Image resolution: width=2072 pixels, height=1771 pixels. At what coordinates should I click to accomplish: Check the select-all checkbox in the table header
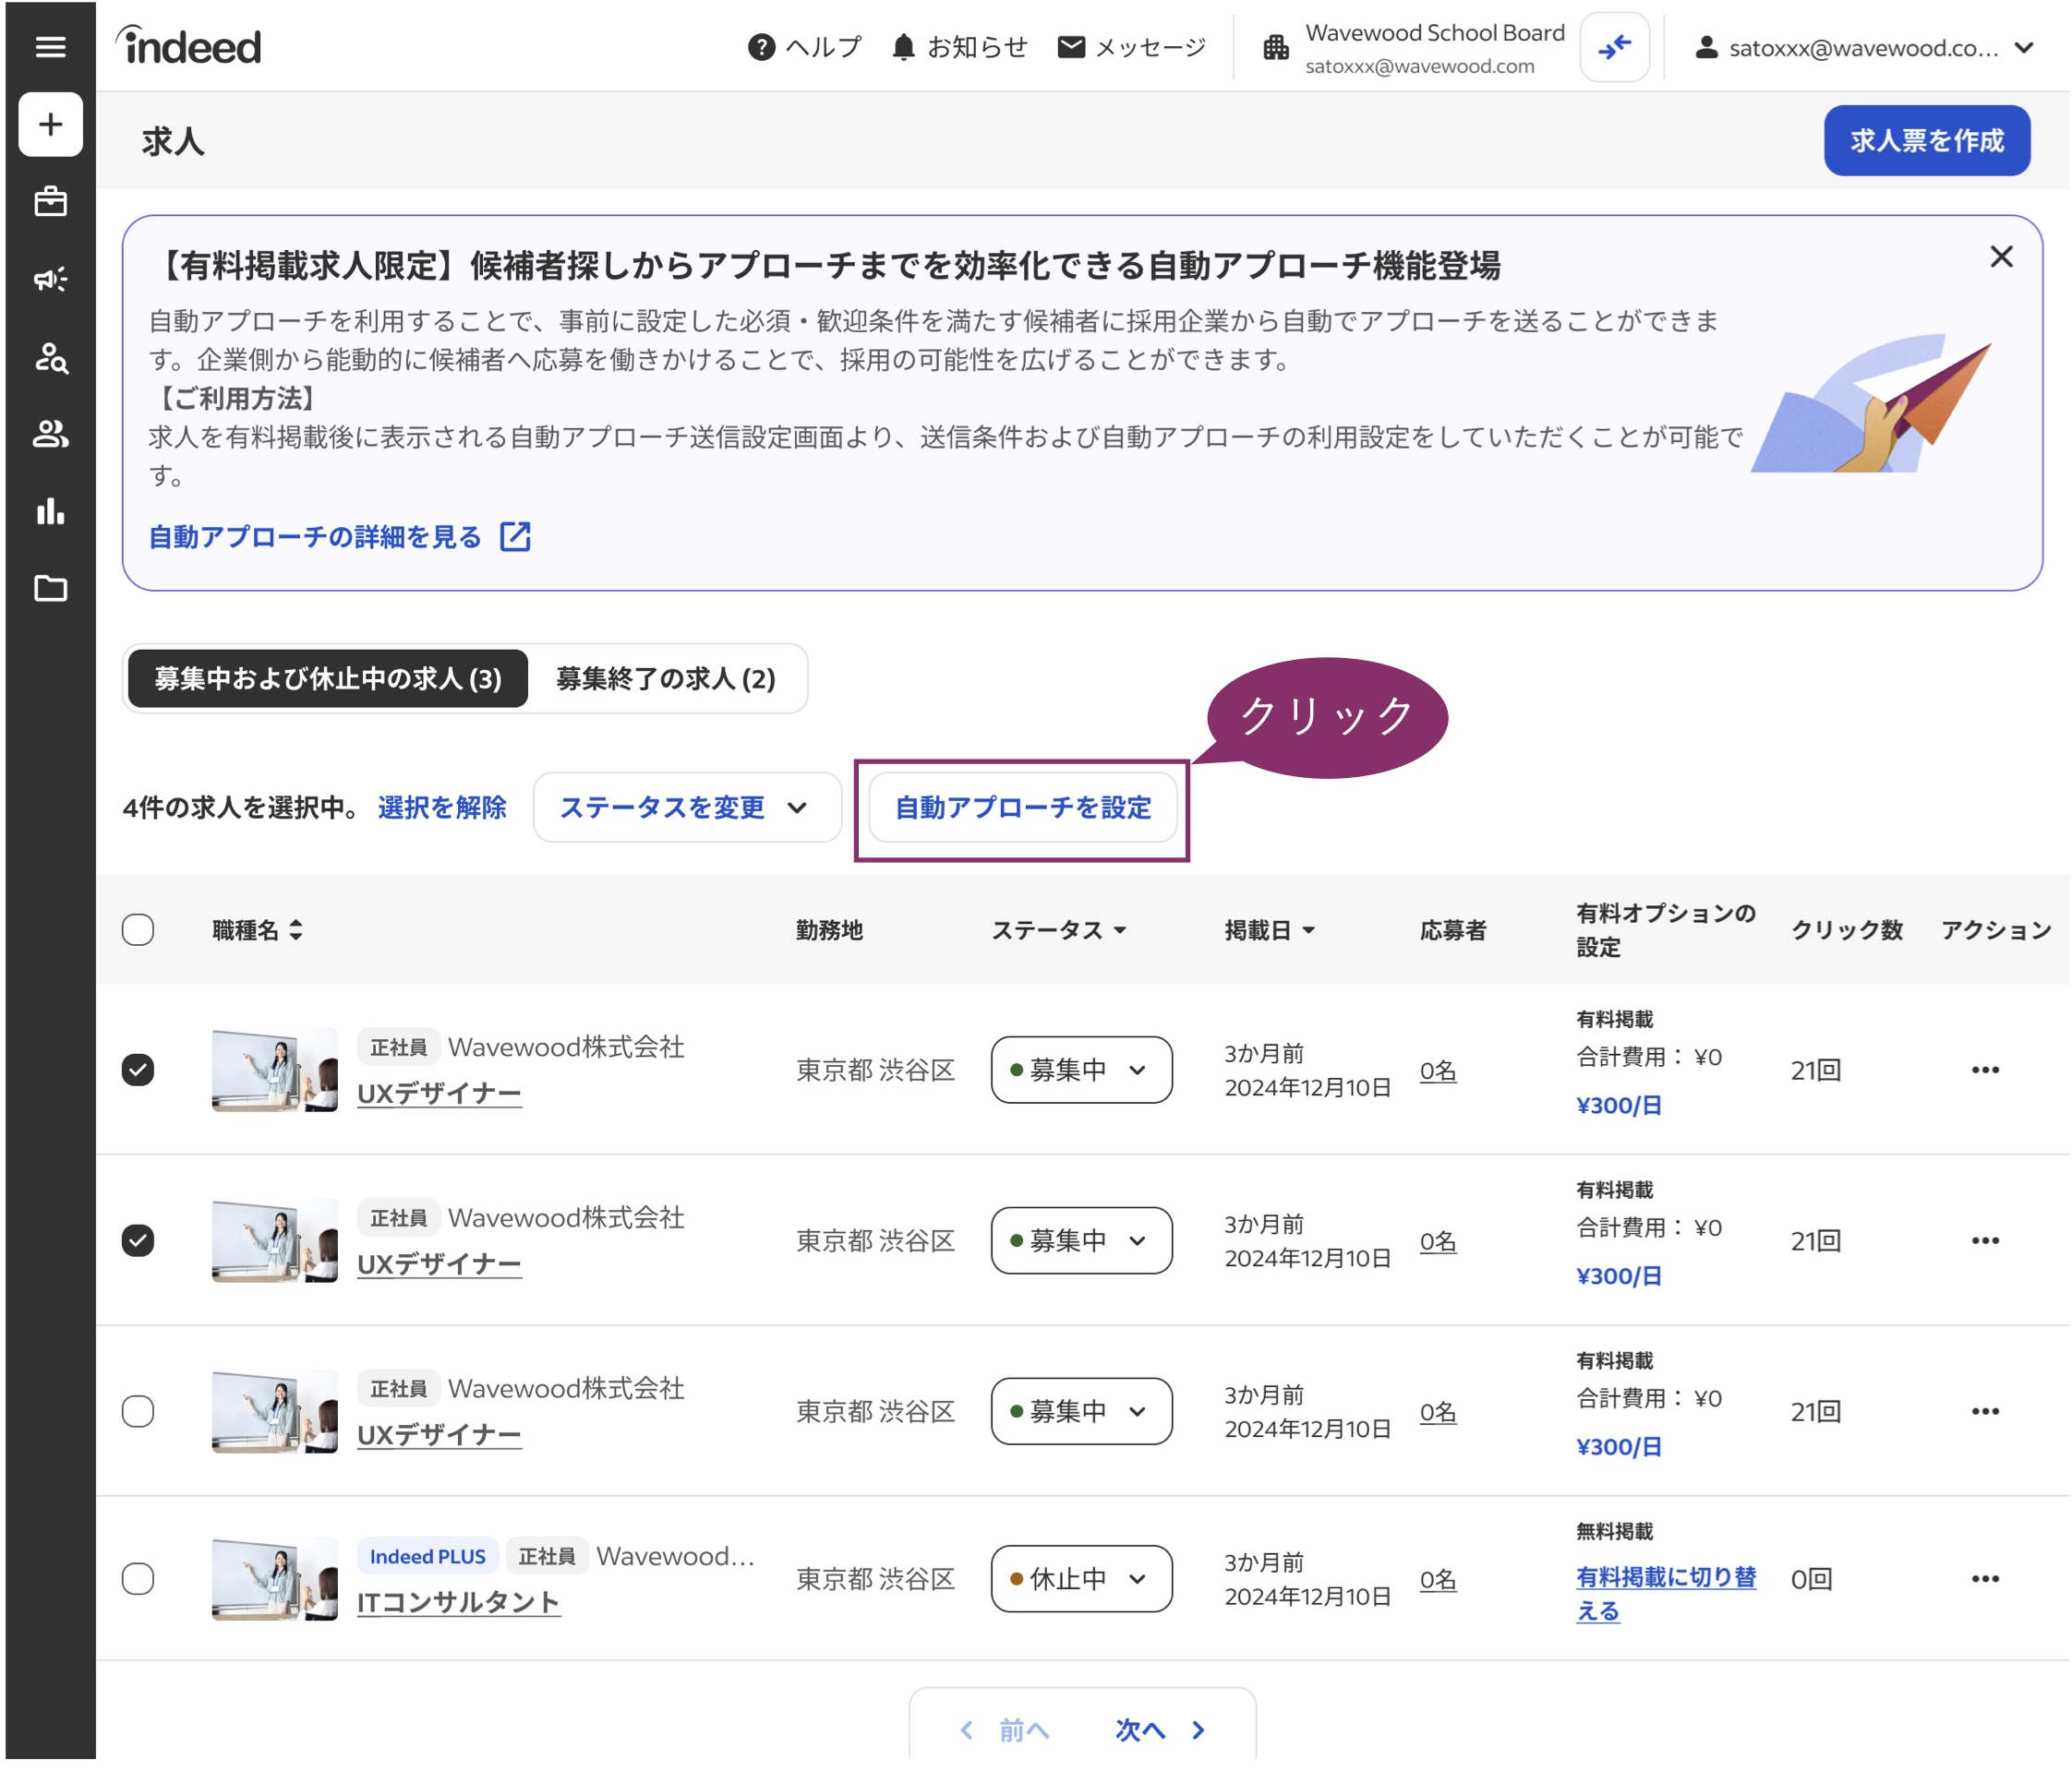pos(139,930)
